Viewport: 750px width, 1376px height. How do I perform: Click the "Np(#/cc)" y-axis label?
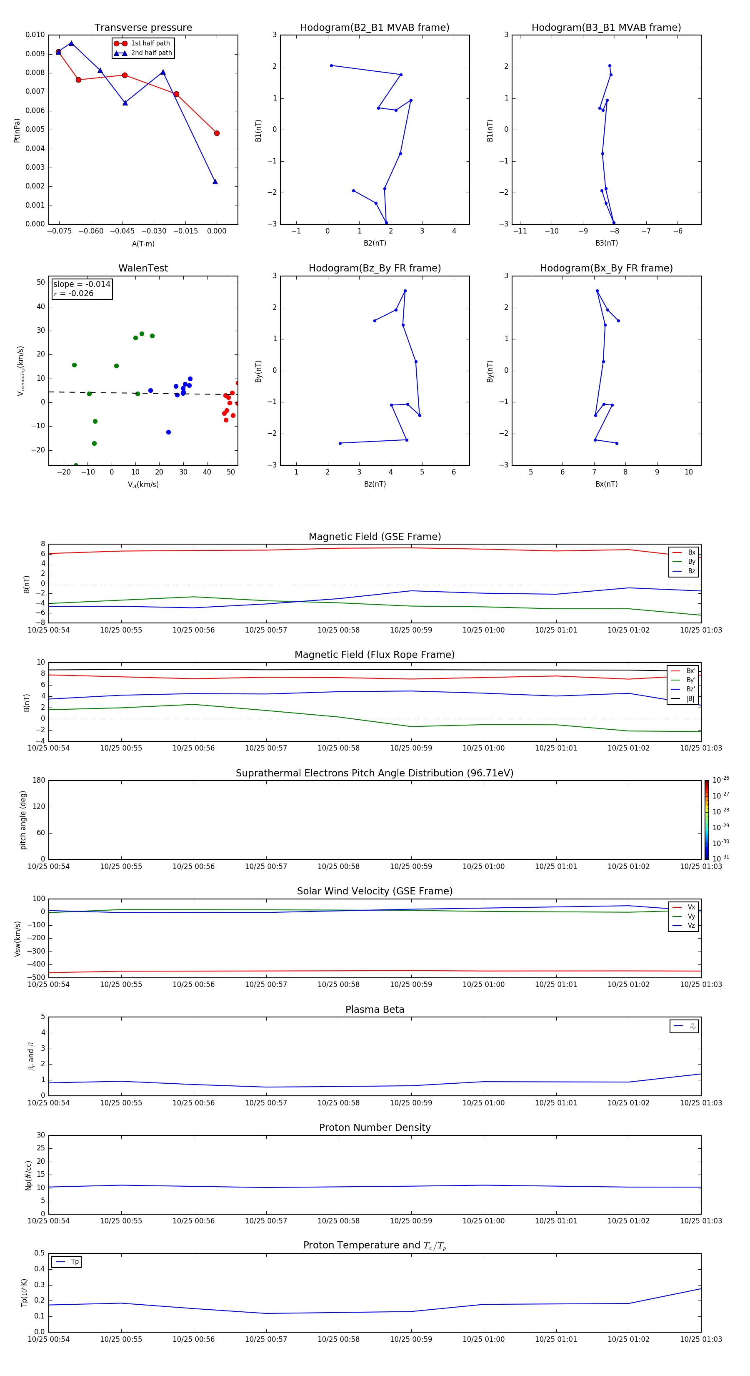click(x=28, y=1175)
